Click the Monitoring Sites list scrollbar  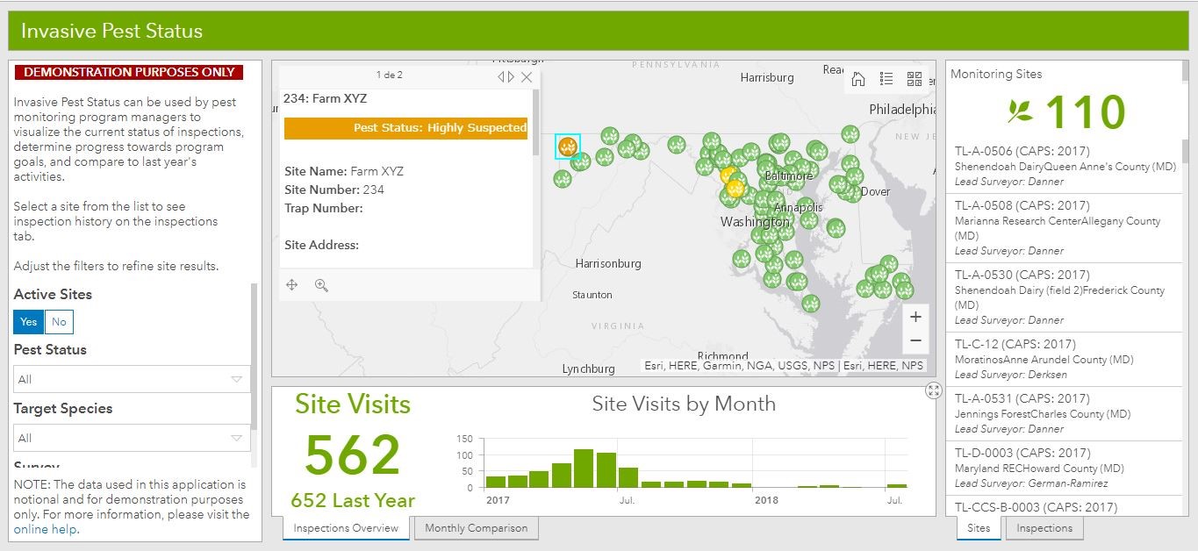pos(1186,151)
